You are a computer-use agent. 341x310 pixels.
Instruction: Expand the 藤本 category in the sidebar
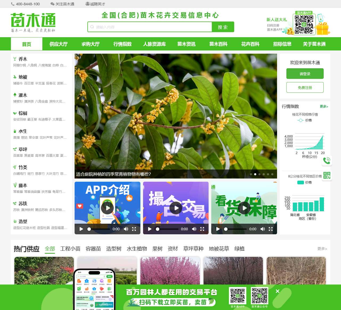click(22, 185)
